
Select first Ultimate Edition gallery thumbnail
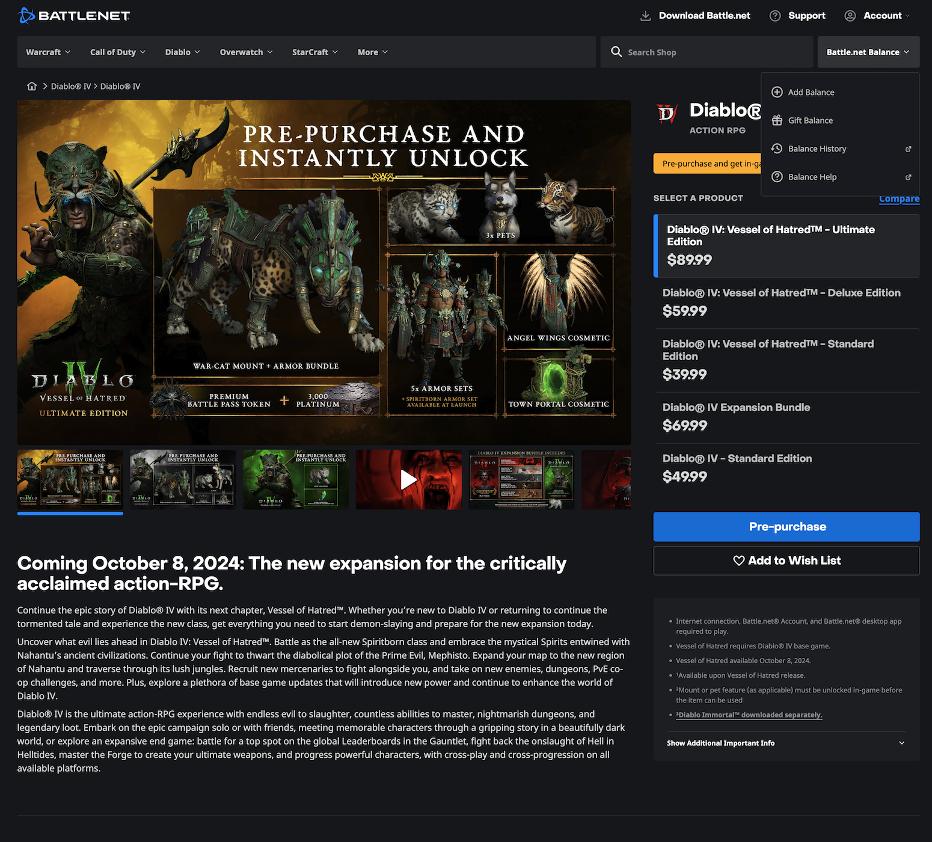coord(70,479)
